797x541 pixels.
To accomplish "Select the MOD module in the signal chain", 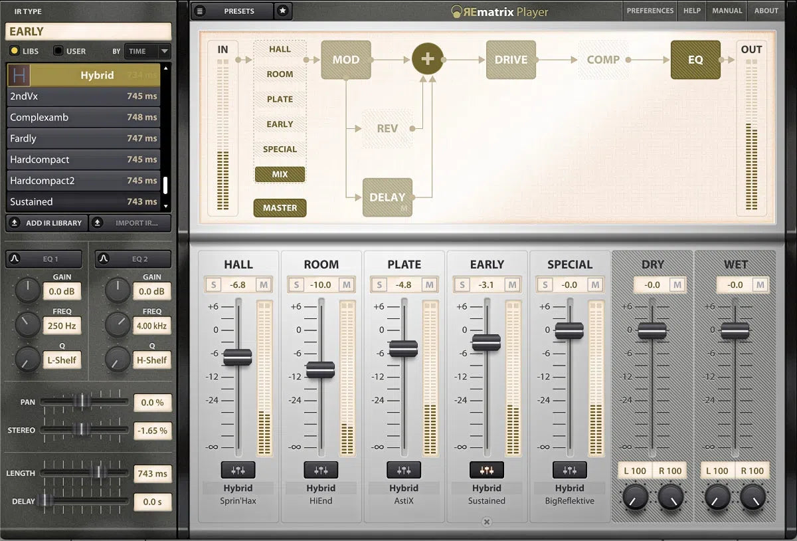I will 345,59.
